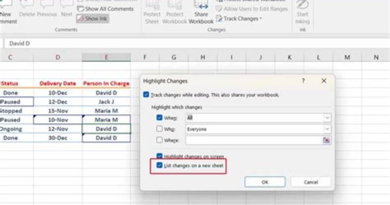Viewport: 390px width, 205px height.
Task: Select the cell with 12-Nov
Action: [58, 129]
